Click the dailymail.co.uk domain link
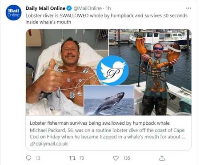Viewport: 200px width, 165px height. click(52, 144)
